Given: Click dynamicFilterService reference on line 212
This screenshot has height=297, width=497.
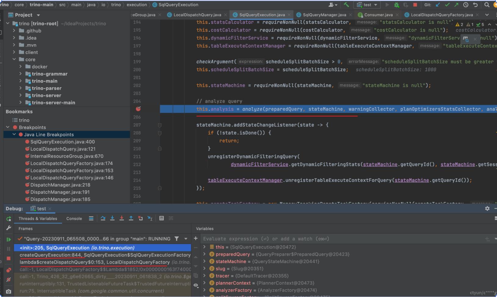Looking at the screenshot, I should click(x=259, y=164).
